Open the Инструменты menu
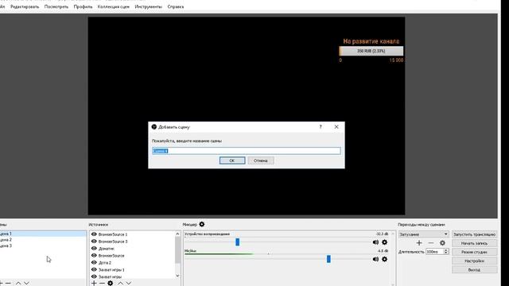Image resolution: width=509 pixels, height=286 pixels. (x=149, y=6)
